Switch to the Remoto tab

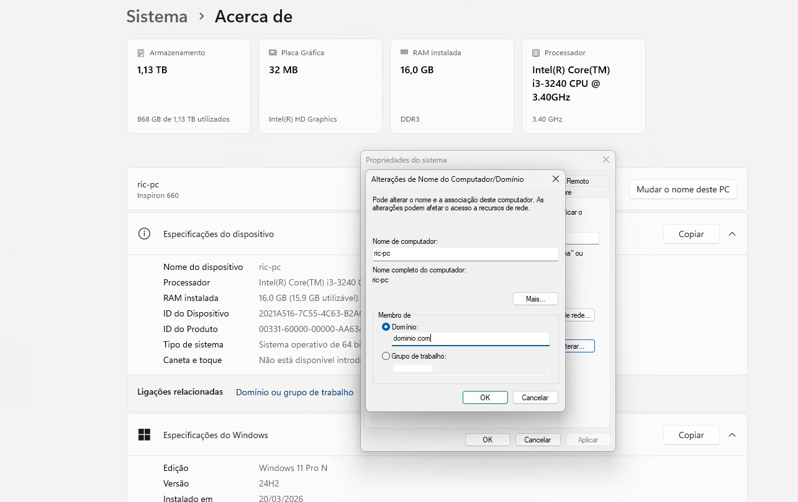coord(578,181)
